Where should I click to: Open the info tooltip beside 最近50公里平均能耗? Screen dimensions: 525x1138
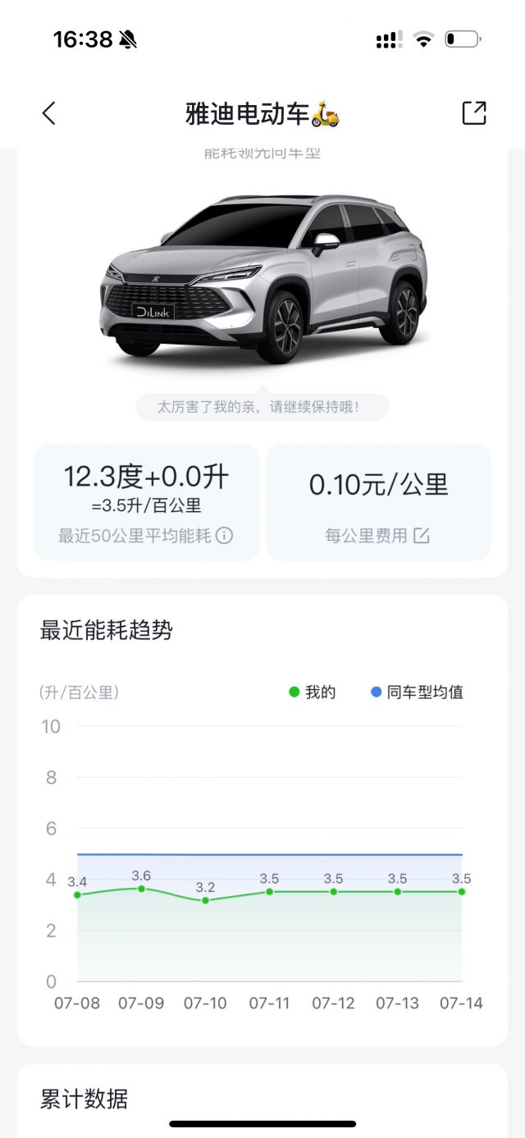click(223, 536)
